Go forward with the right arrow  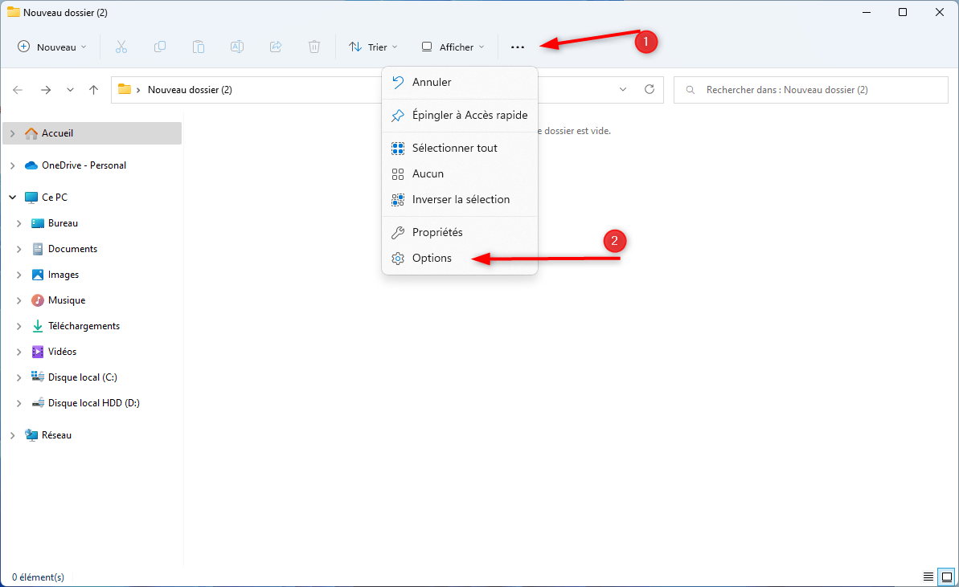tap(46, 90)
